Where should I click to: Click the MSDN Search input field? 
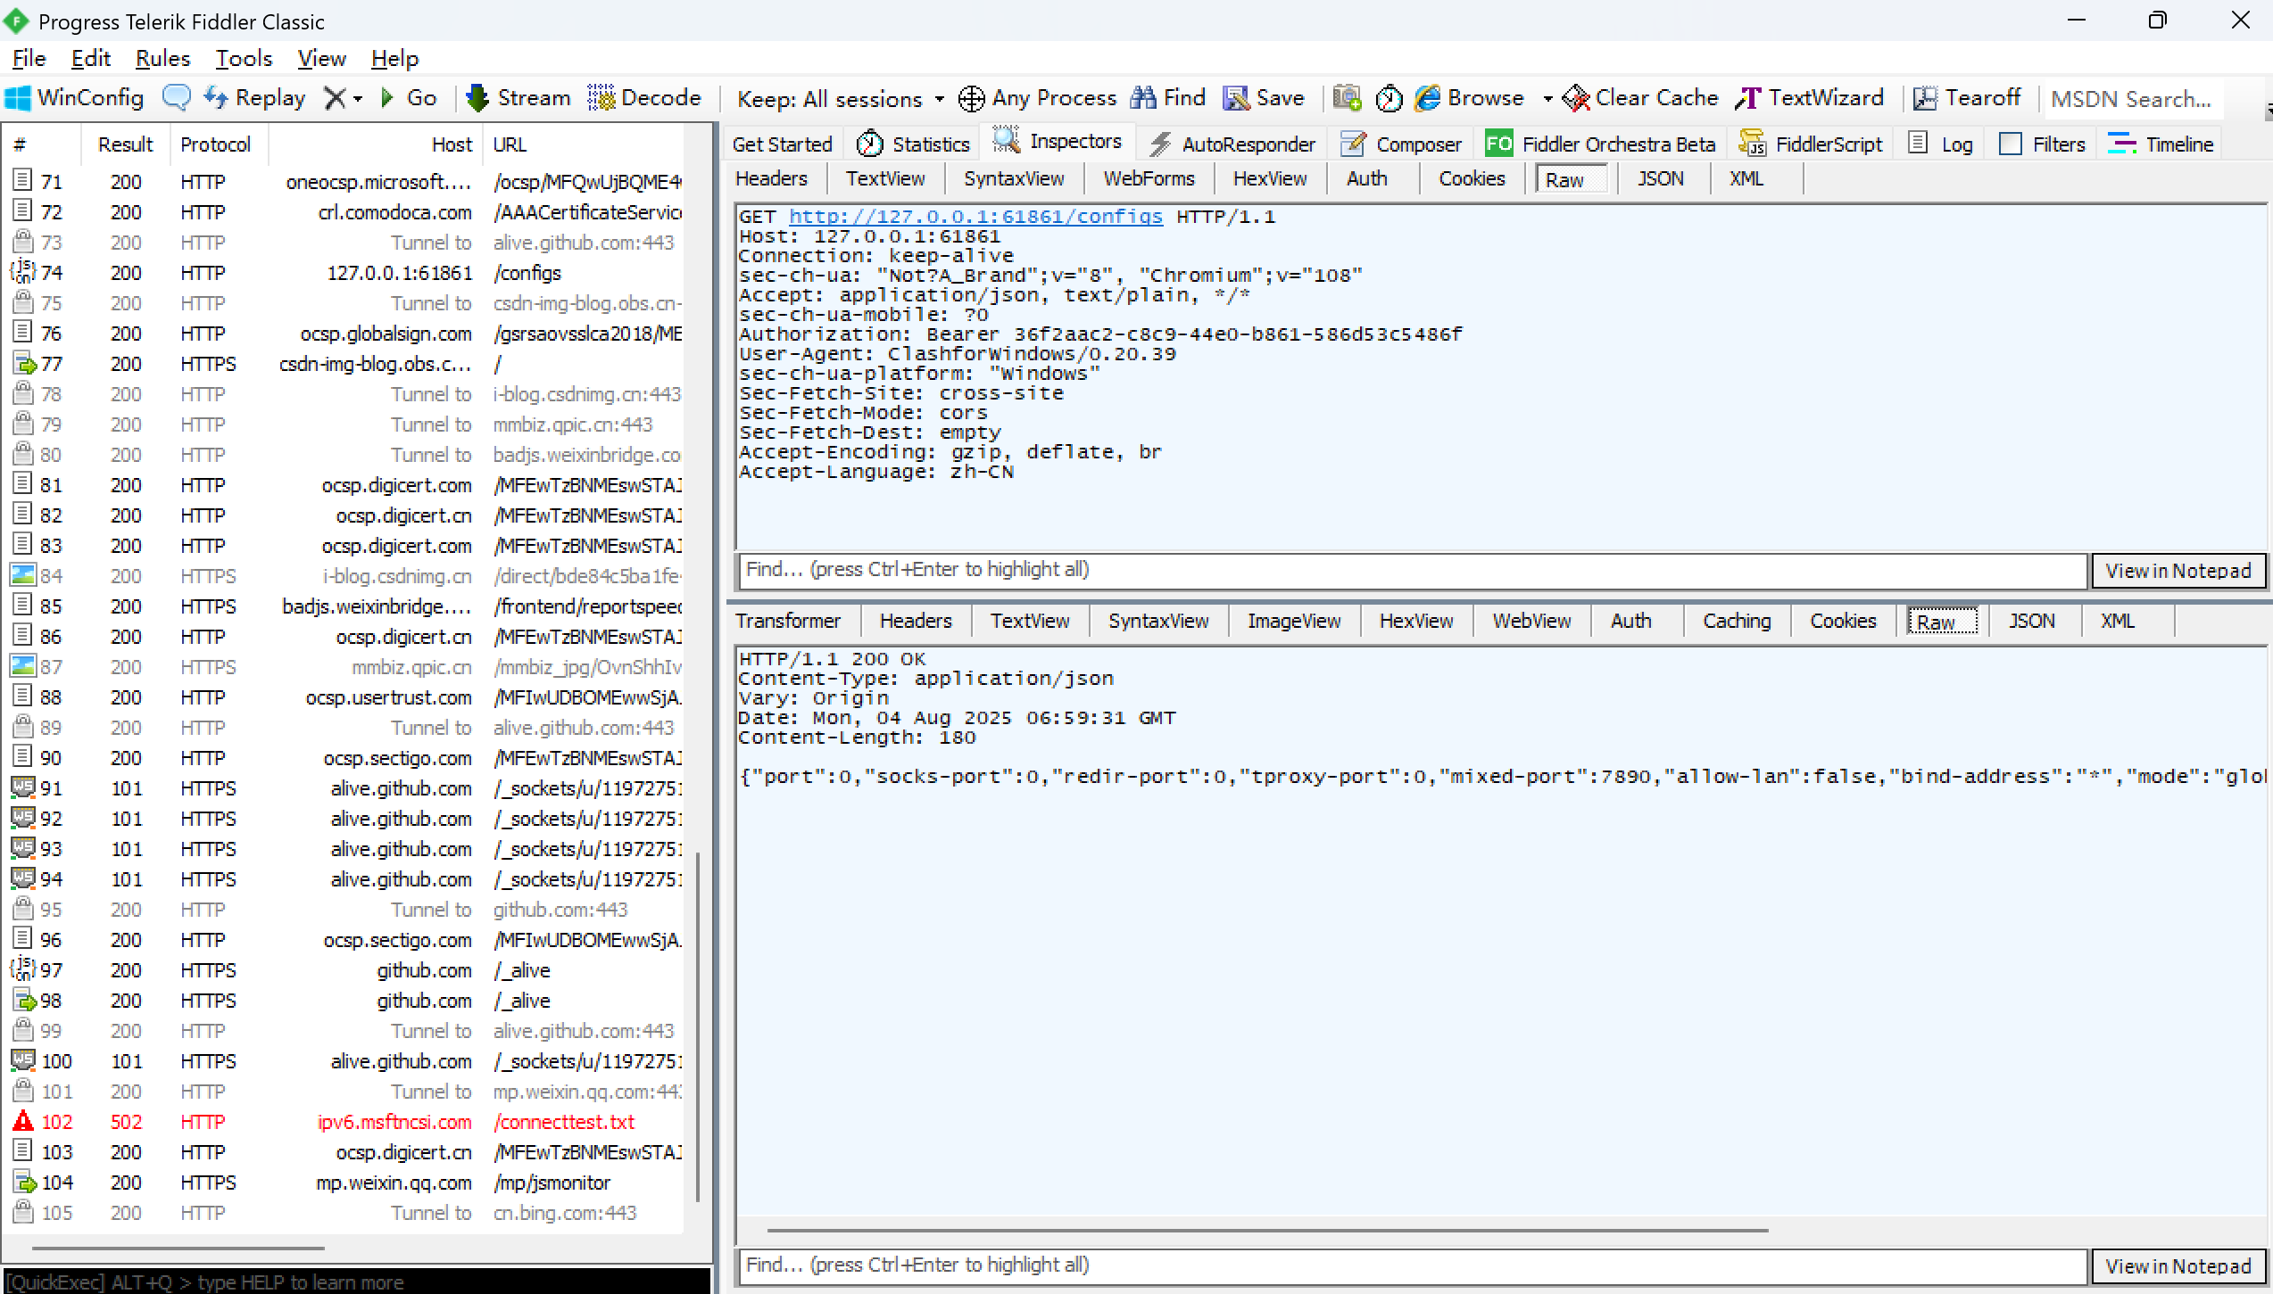click(2133, 99)
